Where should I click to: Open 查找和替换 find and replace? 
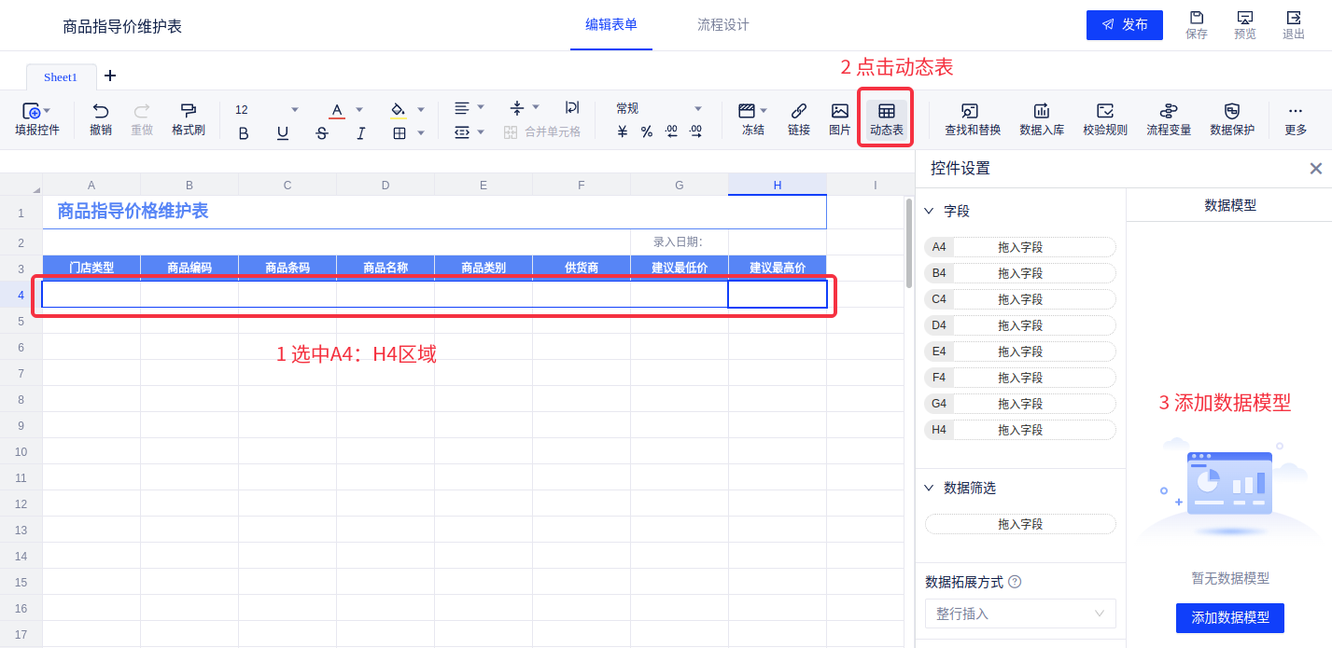coord(972,119)
